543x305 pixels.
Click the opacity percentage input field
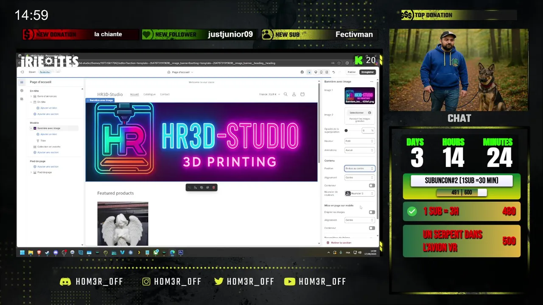(x=367, y=130)
